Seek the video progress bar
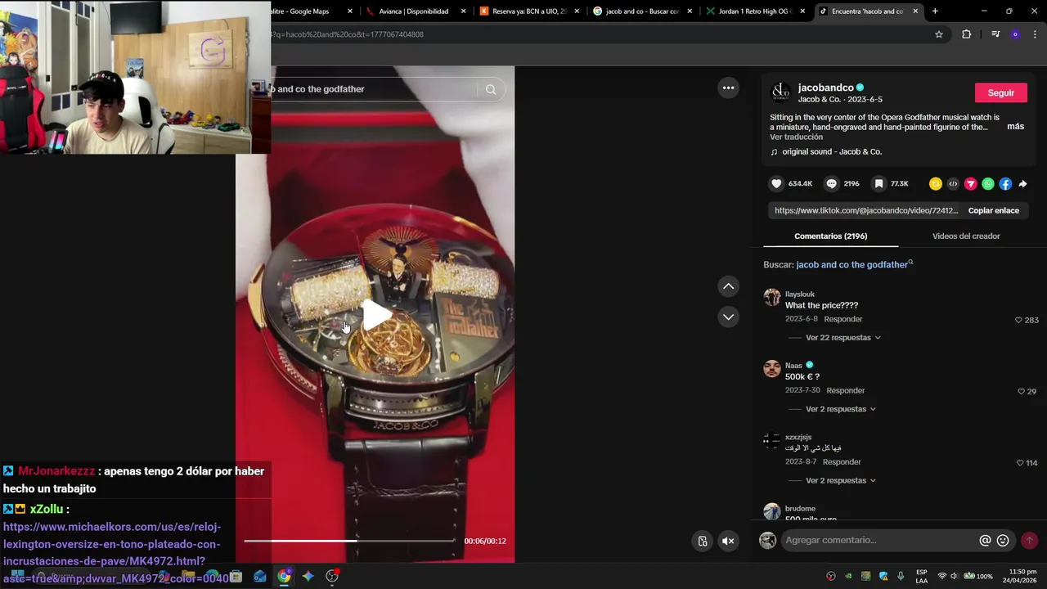Image resolution: width=1047 pixels, height=589 pixels. point(349,541)
